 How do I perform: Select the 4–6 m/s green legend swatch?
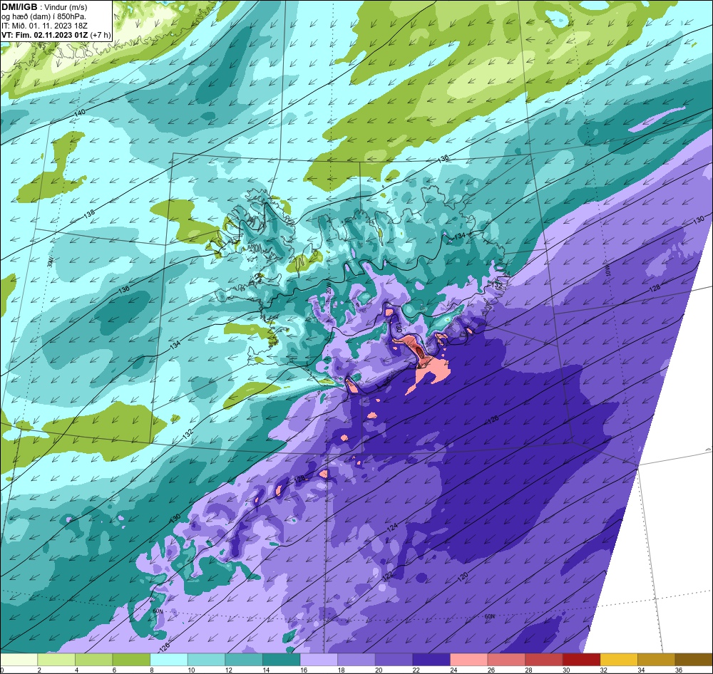pyautogui.click(x=93, y=660)
